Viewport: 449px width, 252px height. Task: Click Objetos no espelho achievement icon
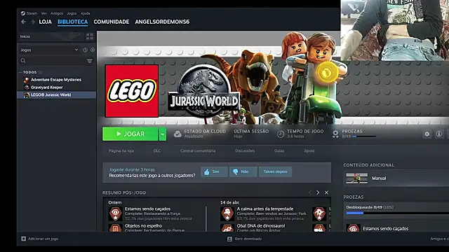coord(115,227)
